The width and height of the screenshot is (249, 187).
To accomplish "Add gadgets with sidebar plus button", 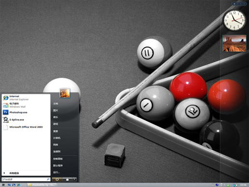I will pyautogui.click(x=235, y=4).
